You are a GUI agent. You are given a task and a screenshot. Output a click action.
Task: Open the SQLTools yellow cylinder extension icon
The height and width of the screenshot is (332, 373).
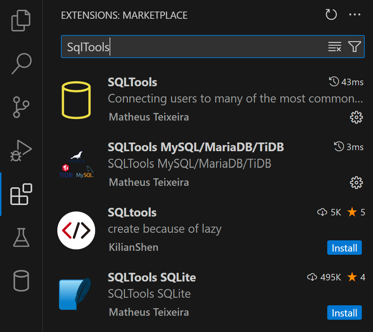pyautogui.click(x=76, y=100)
